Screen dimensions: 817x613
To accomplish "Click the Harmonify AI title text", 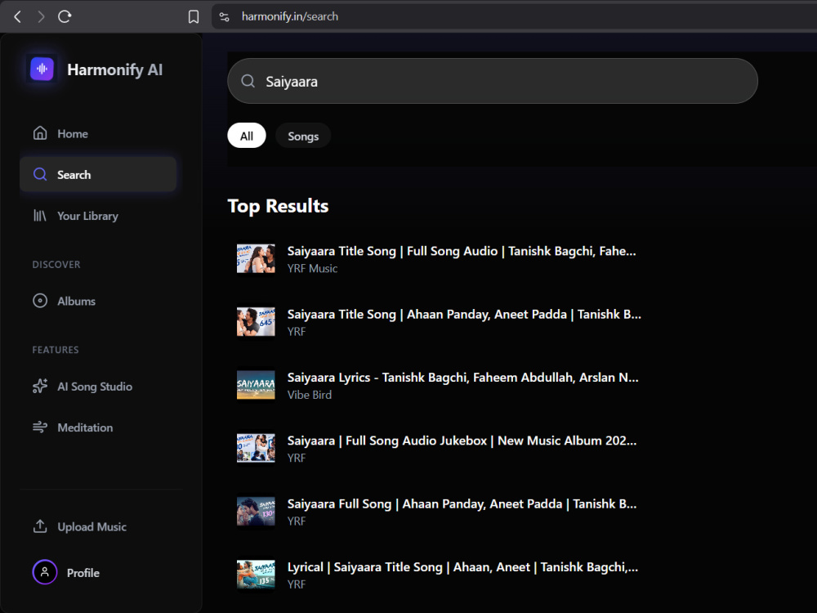I will pyautogui.click(x=114, y=69).
